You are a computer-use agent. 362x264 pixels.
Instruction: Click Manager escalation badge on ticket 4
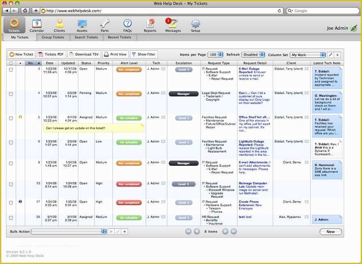(x=184, y=94)
